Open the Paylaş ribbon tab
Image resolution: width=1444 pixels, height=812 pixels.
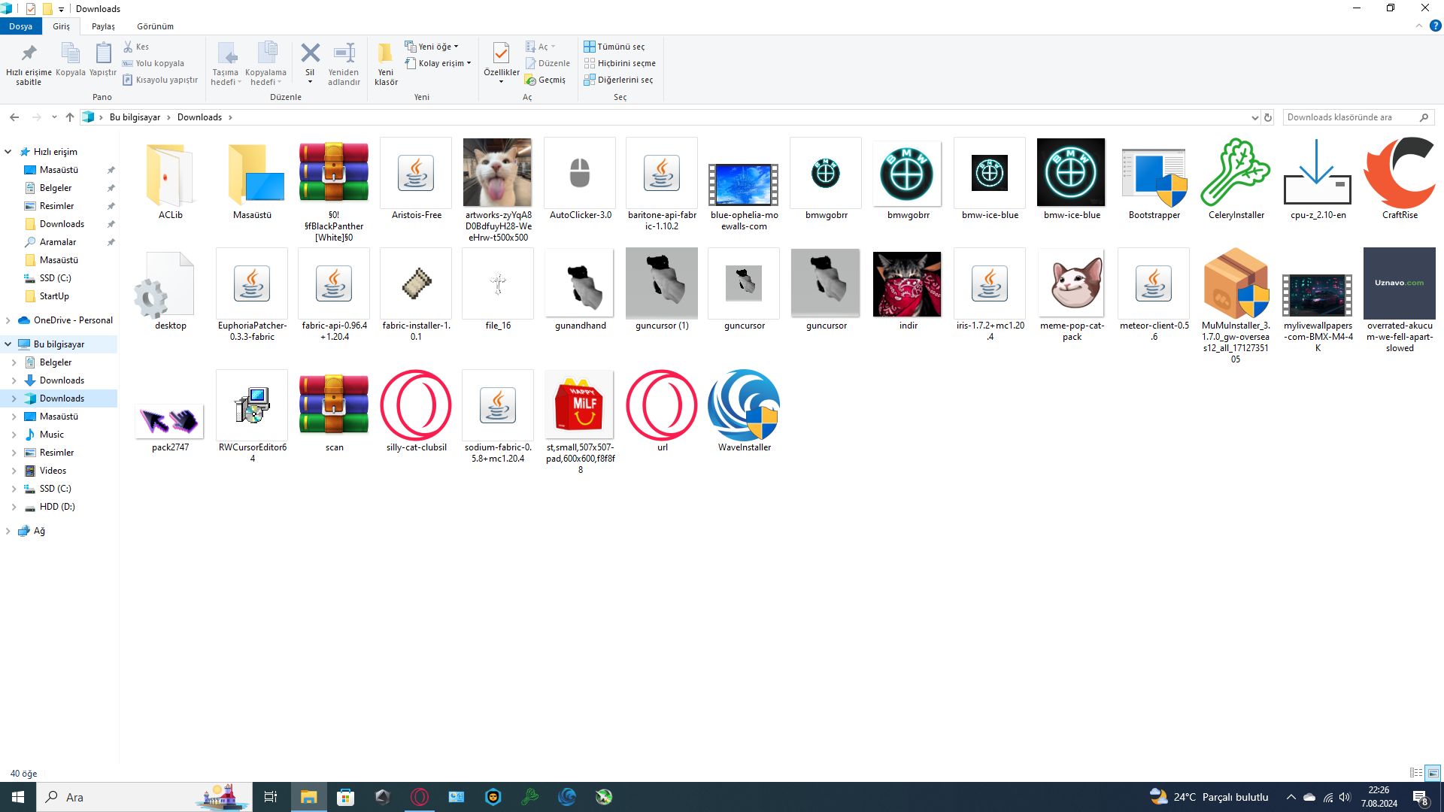pos(103,26)
